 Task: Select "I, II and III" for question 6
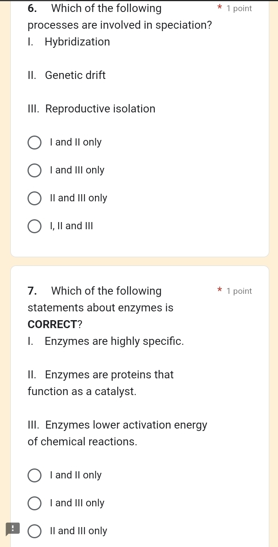tap(34, 226)
